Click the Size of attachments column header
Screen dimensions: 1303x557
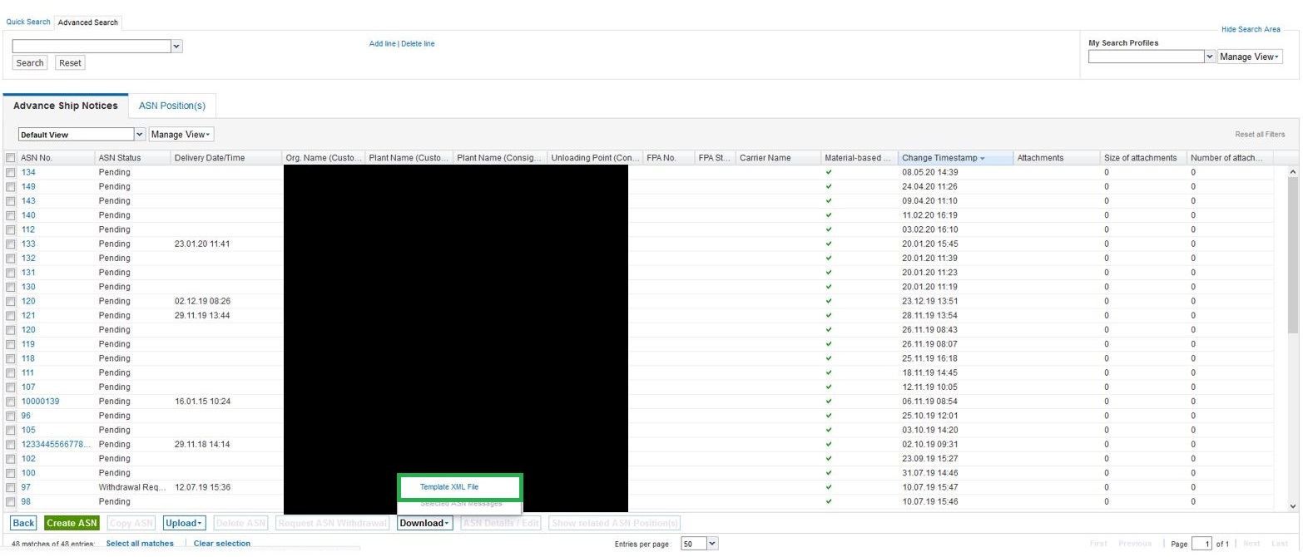click(1144, 158)
